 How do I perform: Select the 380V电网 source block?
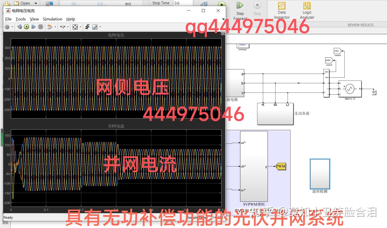click(x=350, y=89)
